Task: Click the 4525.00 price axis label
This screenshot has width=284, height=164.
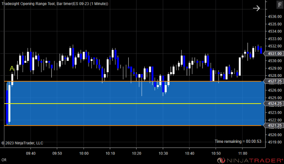Action: pos(275,98)
